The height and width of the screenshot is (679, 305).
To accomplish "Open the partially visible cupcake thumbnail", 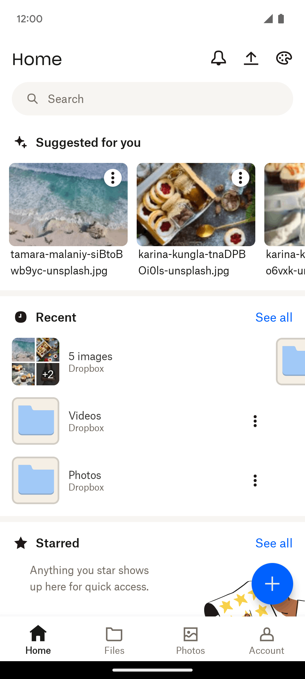I will pos(285,204).
